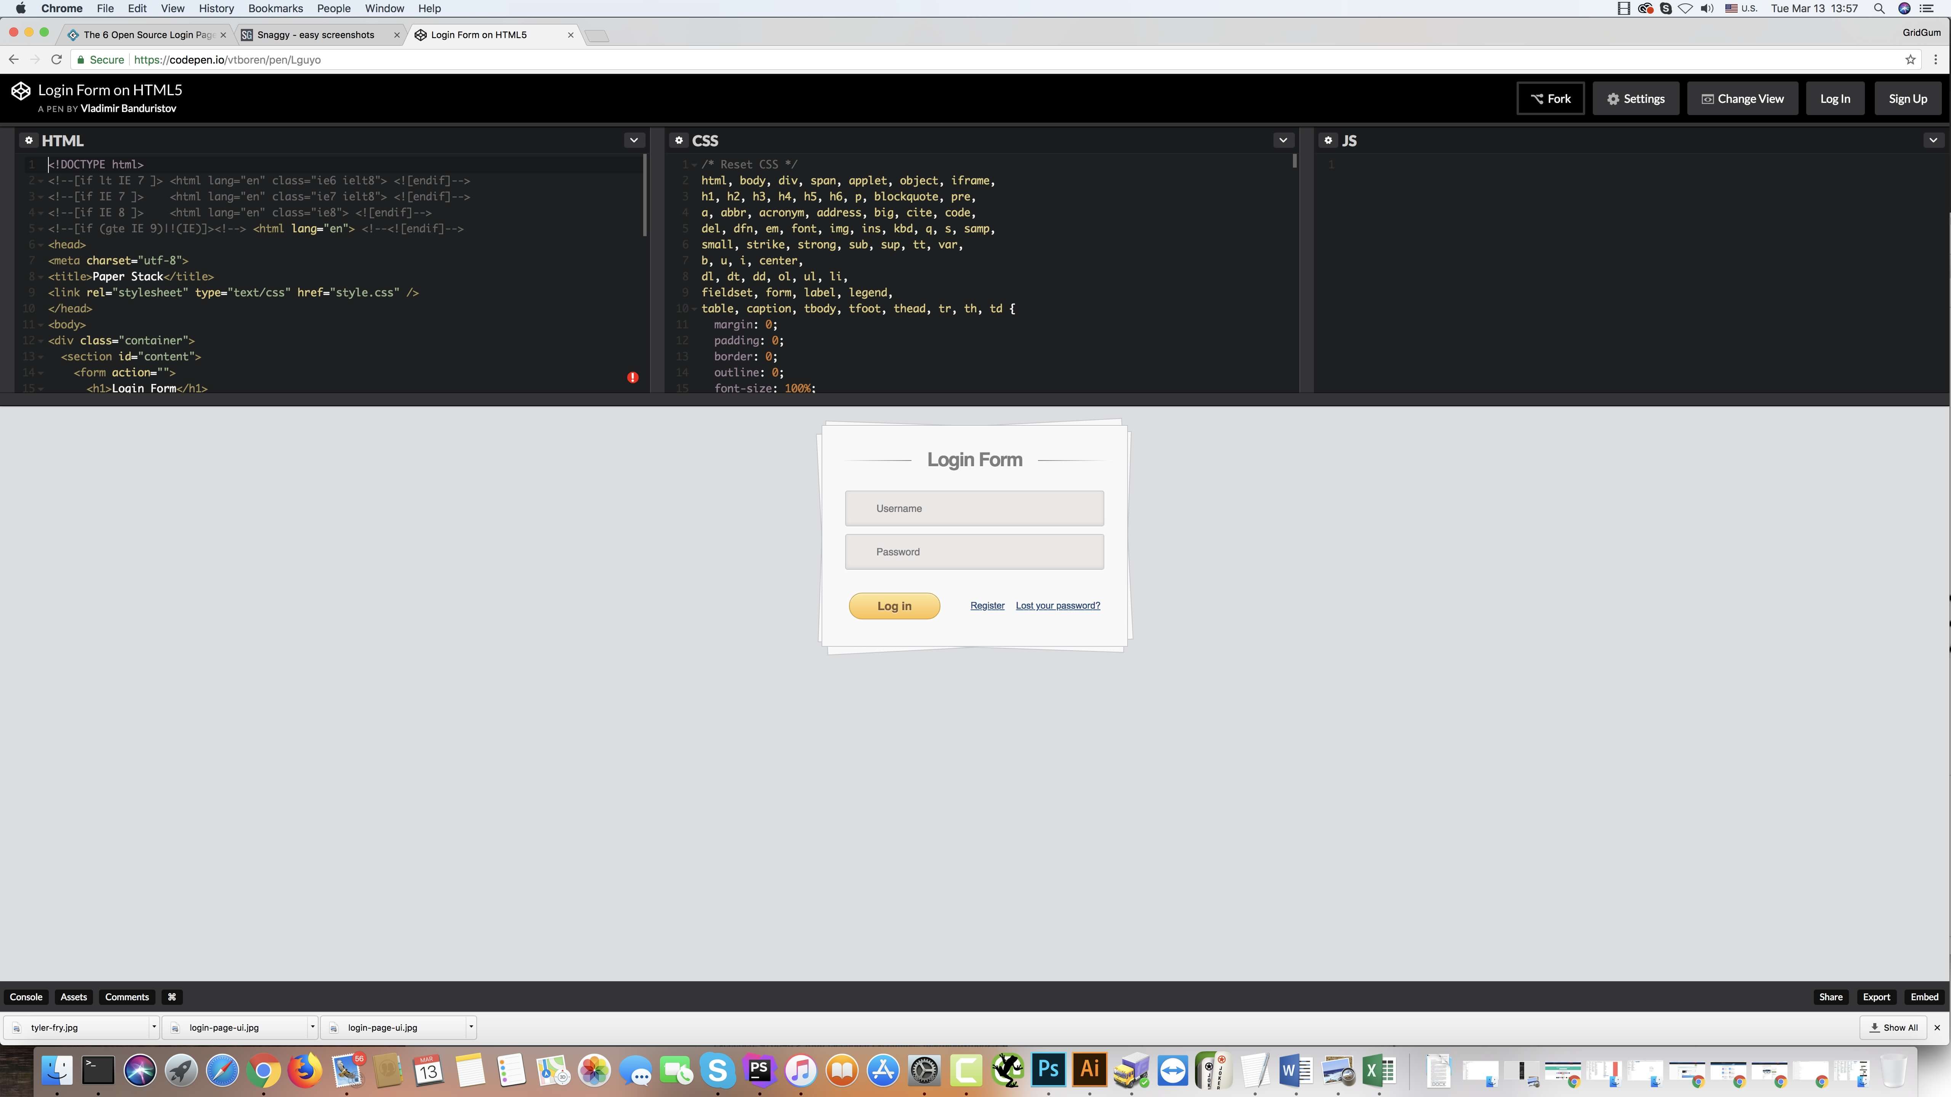Open Microsoft Excel from the dock

(1379, 1070)
